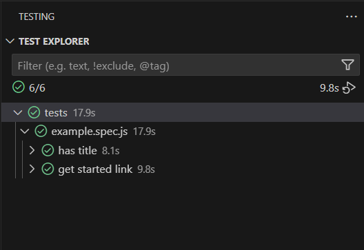This screenshot has width=364, height=250.
Task: Collapse the example.spec.js node
Action: click(x=25, y=132)
